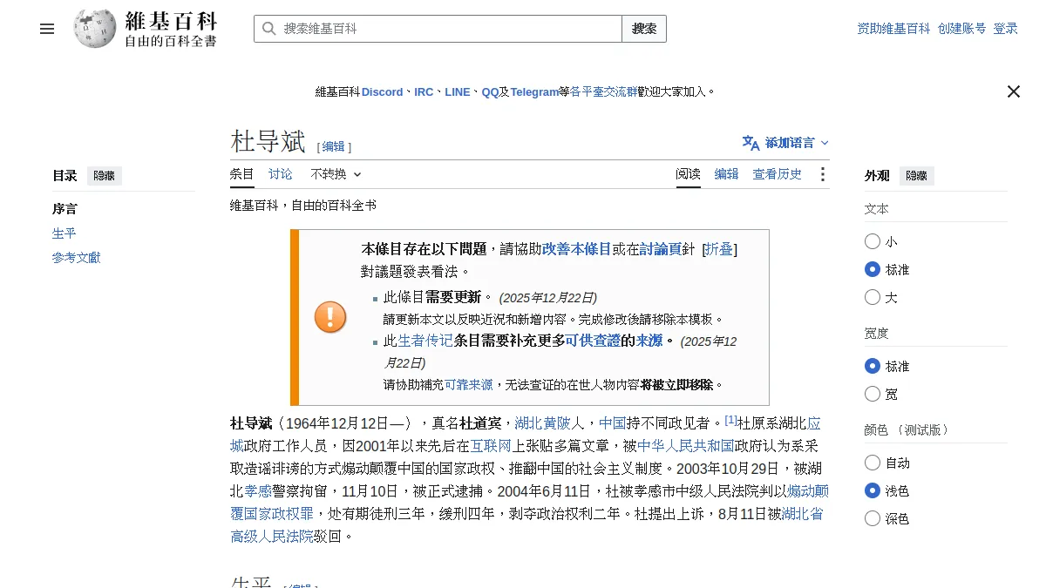Open the 生者传记 link
The image size is (1046, 588).
425,341
